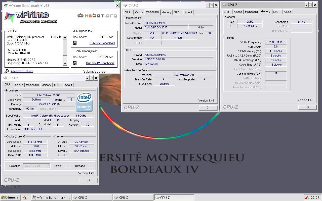Click the Southbridge VT8237 field
This screenshot has width=322, height=201.
[179, 38]
